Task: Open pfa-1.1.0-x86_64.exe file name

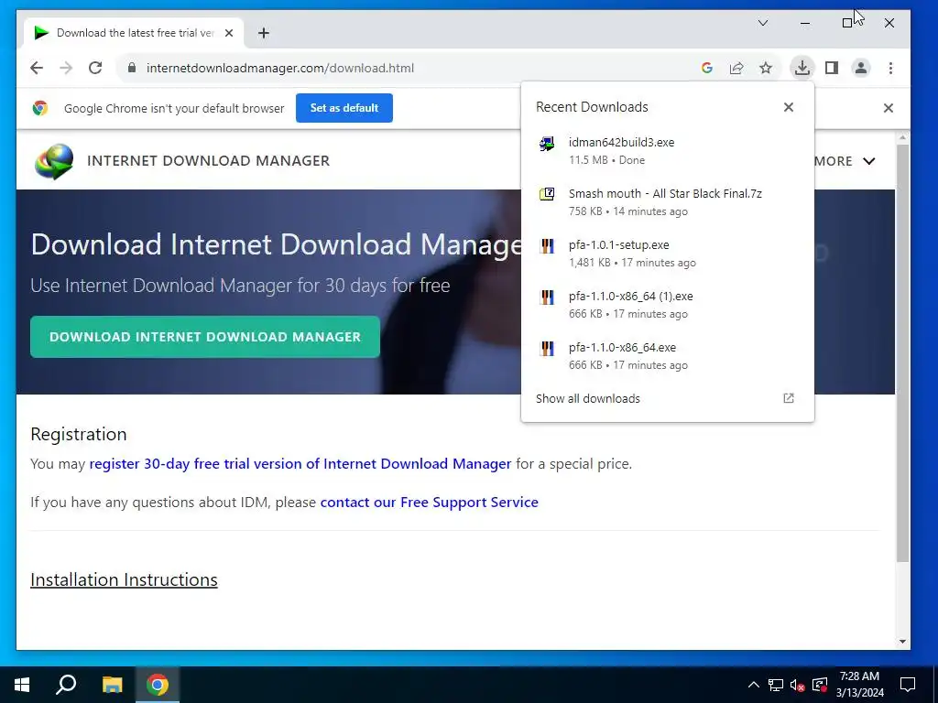Action: (622, 348)
